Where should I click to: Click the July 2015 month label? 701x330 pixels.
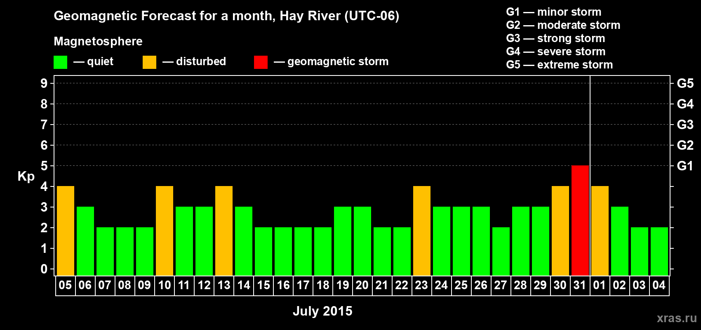(x=322, y=311)
